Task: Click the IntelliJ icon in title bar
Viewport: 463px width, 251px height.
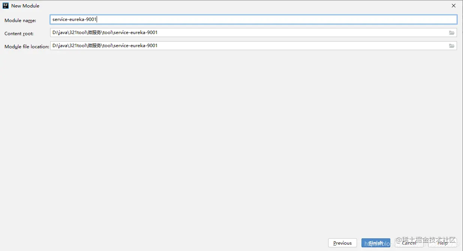Action: click(x=6, y=6)
